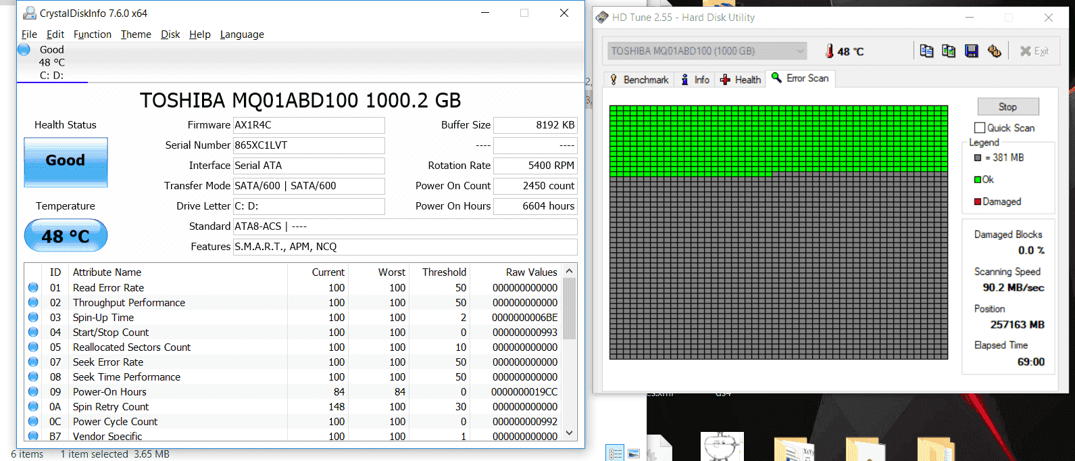Select the Good 48 °C C: D: disk entry
The image size is (1075, 461).
(52, 62)
